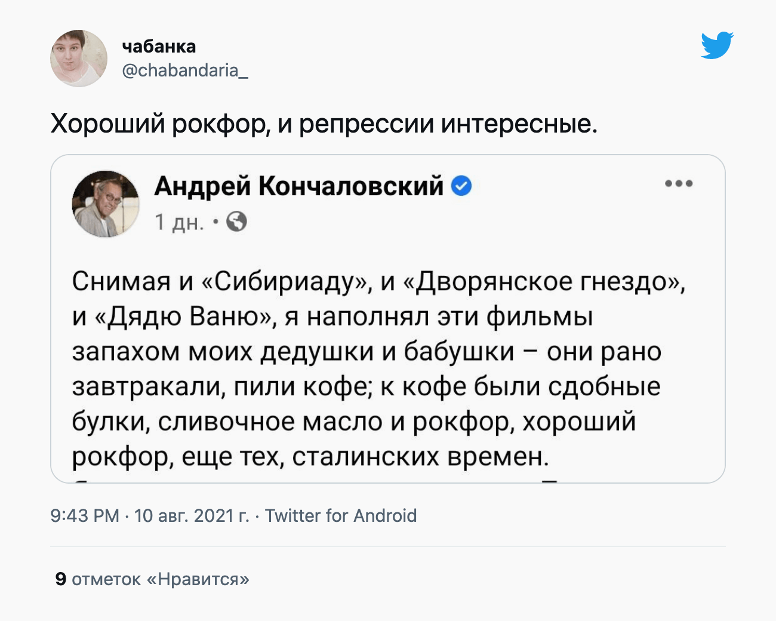Screen dimensions: 776x621
Task: Click the blue verified badge
Action: (x=461, y=186)
